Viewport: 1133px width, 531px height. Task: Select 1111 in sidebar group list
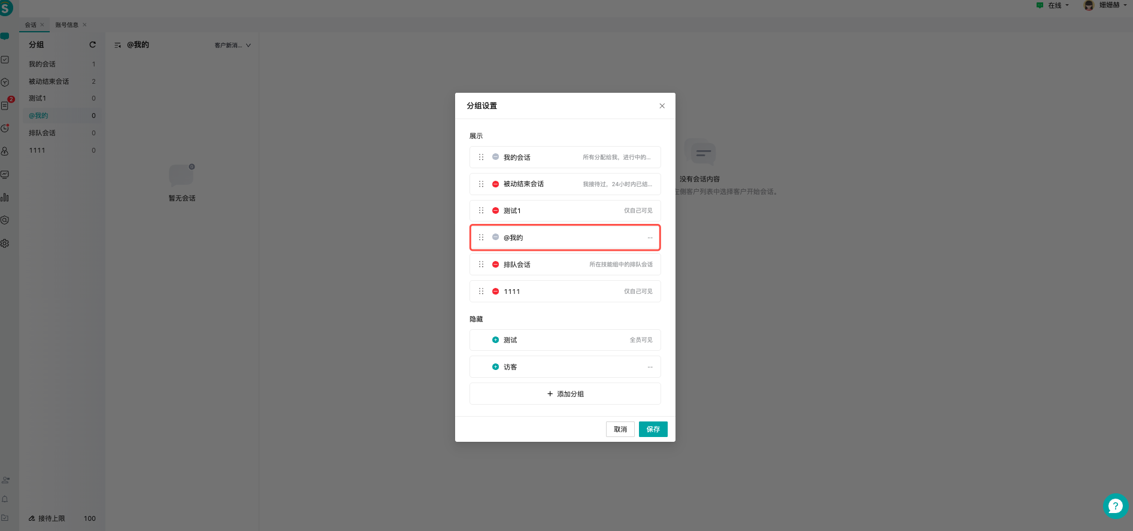[x=62, y=150]
